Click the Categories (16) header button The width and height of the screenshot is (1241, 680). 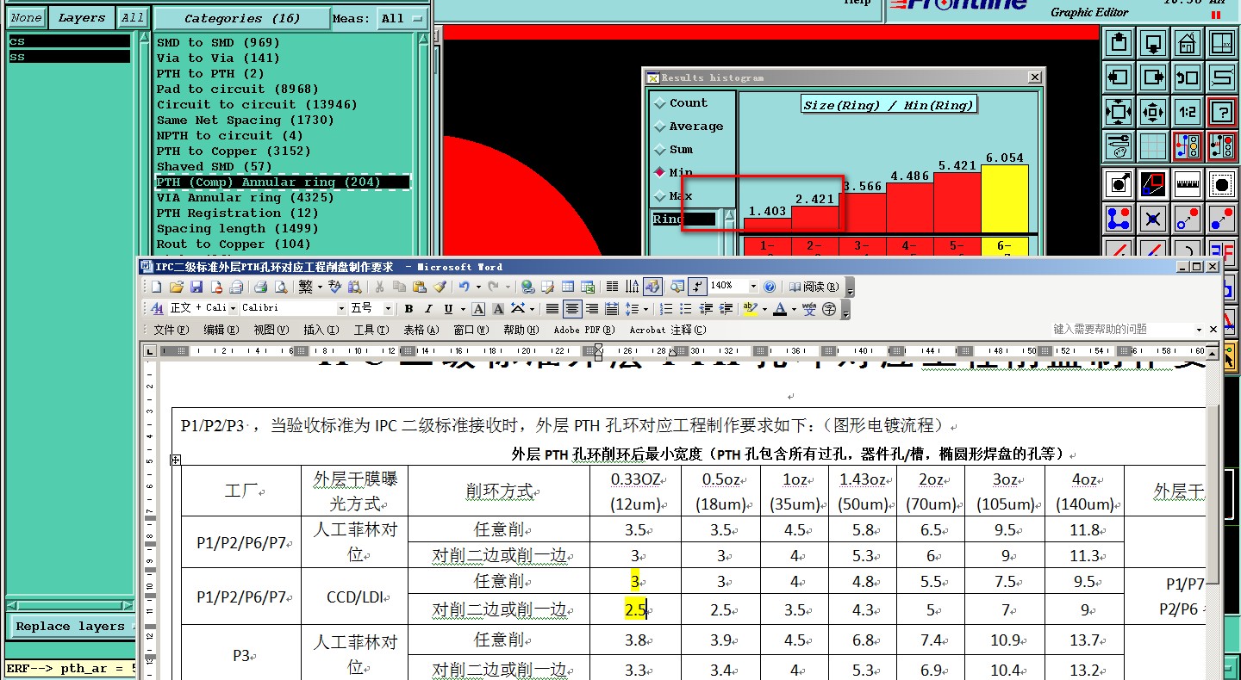242,18
